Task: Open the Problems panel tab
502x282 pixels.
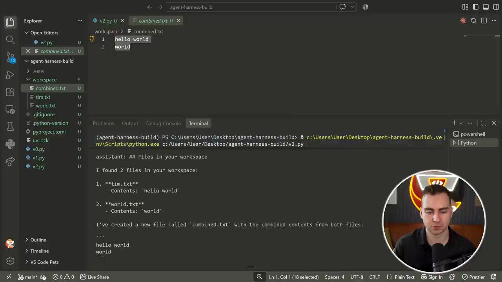Action: click(x=103, y=123)
